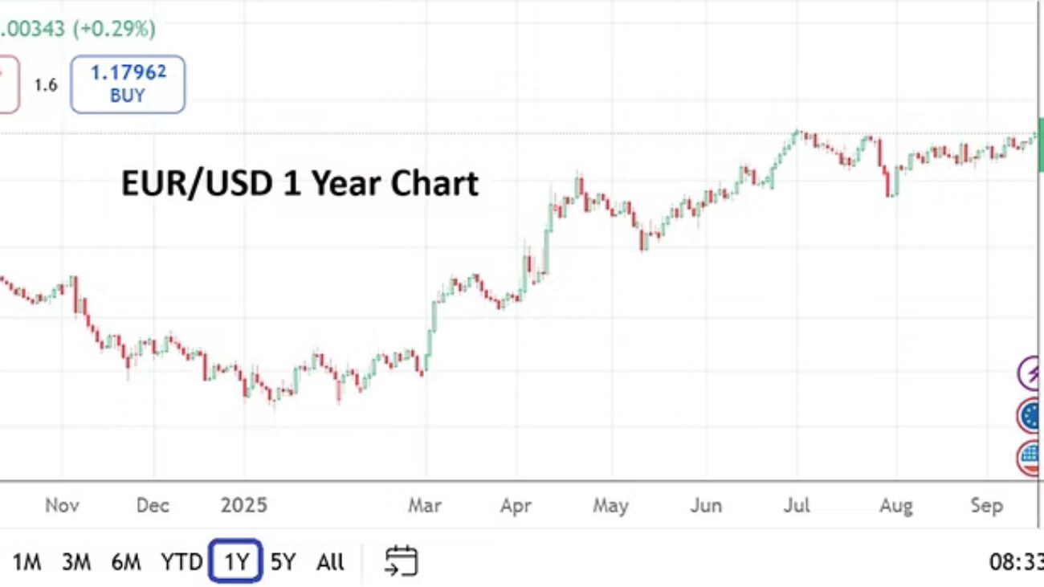Switch to the 1M time range
1044x587 pixels.
point(27,562)
